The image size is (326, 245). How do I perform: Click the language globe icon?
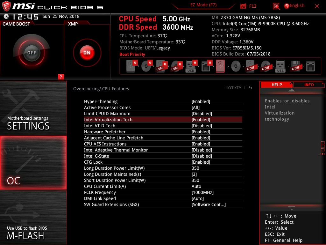[x=287, y=6]
